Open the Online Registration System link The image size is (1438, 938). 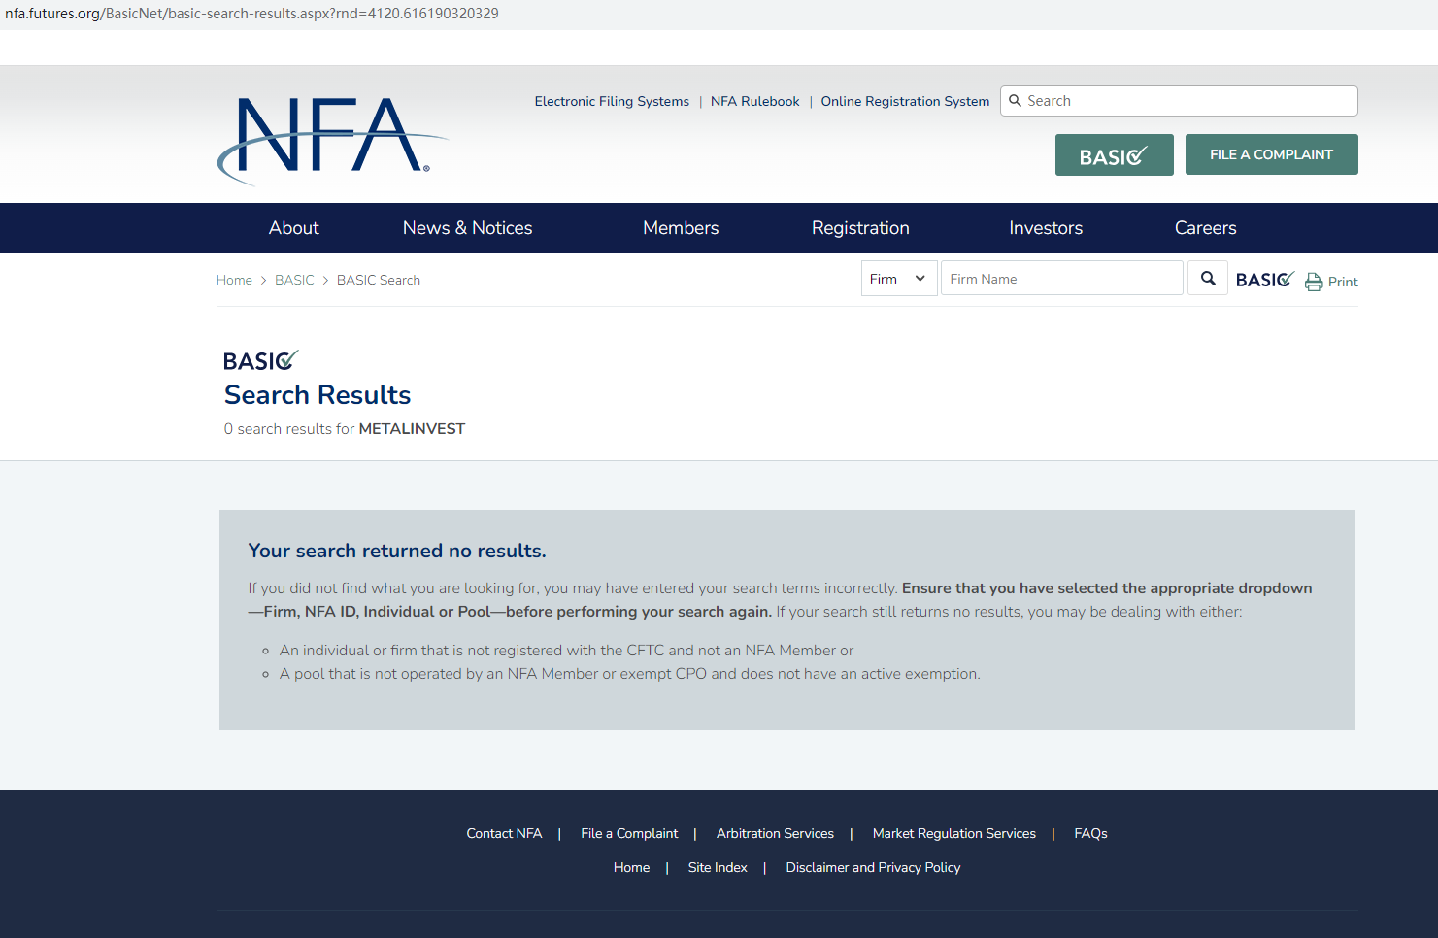(905, 101)
